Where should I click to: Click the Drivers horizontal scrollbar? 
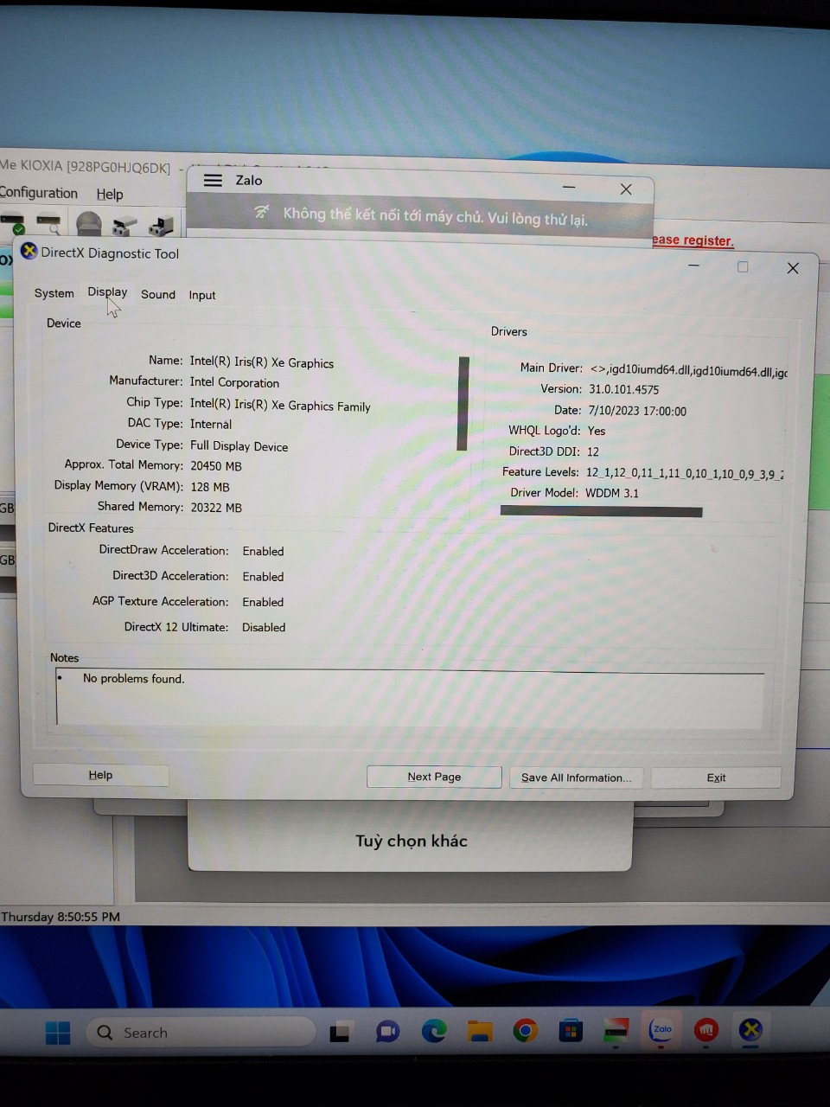coord(601,512)
